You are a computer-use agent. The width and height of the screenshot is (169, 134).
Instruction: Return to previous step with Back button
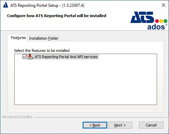coord(95,125)
